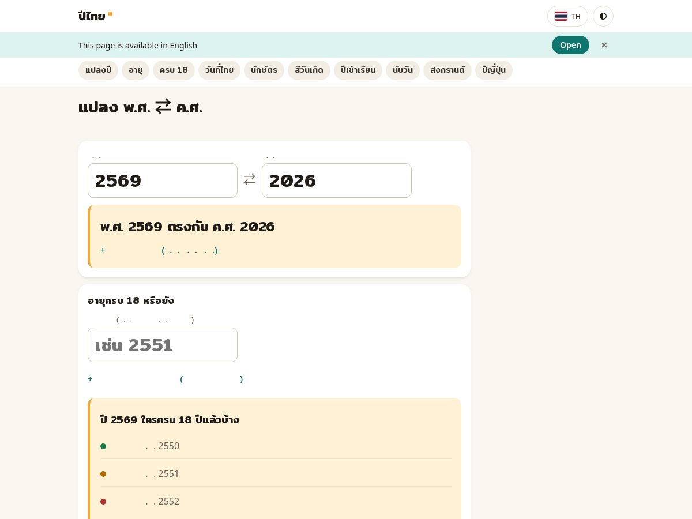
Task: Click the heading อายุครบ 18 หรือยัง
Action: coord(131,300)
